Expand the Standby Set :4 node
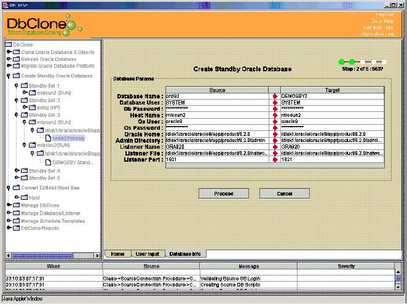 pos(17,170)
